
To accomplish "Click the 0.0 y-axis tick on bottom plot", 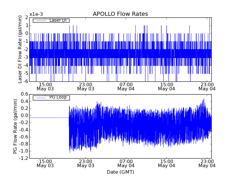I will [x=24, y=116].
